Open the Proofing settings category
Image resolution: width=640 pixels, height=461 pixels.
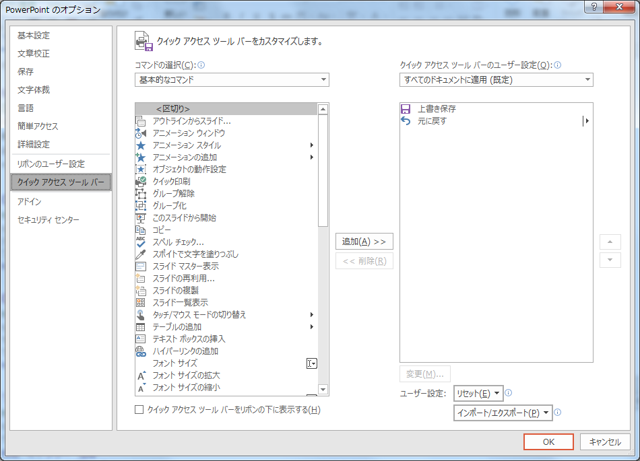34,54
